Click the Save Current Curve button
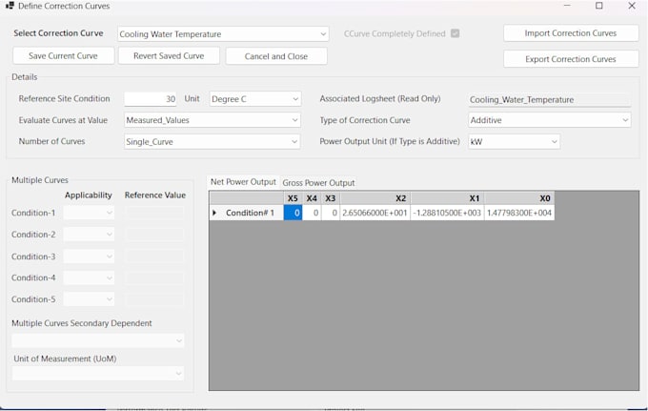Image resolution: width=648 pixels, height=411 pixels. click(63, 56)
